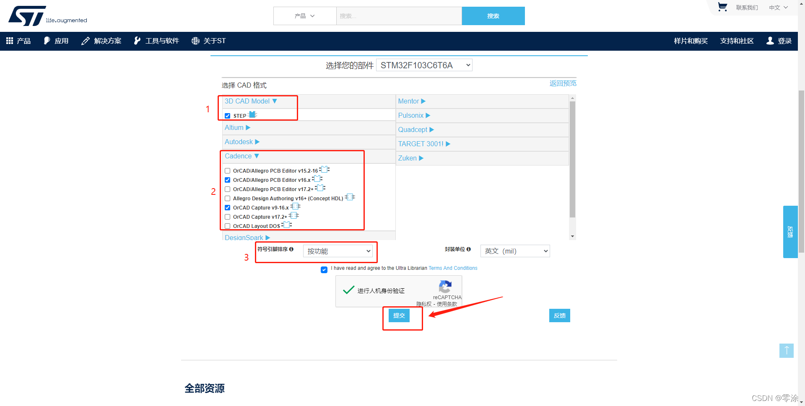805x406 pixels.
Task: Toggle Terms And Conditions agreement checkbox
Action: tap(324, 270)
